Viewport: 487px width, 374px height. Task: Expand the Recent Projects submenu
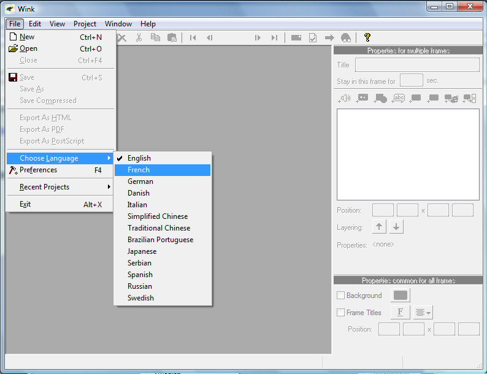[59, 187]
